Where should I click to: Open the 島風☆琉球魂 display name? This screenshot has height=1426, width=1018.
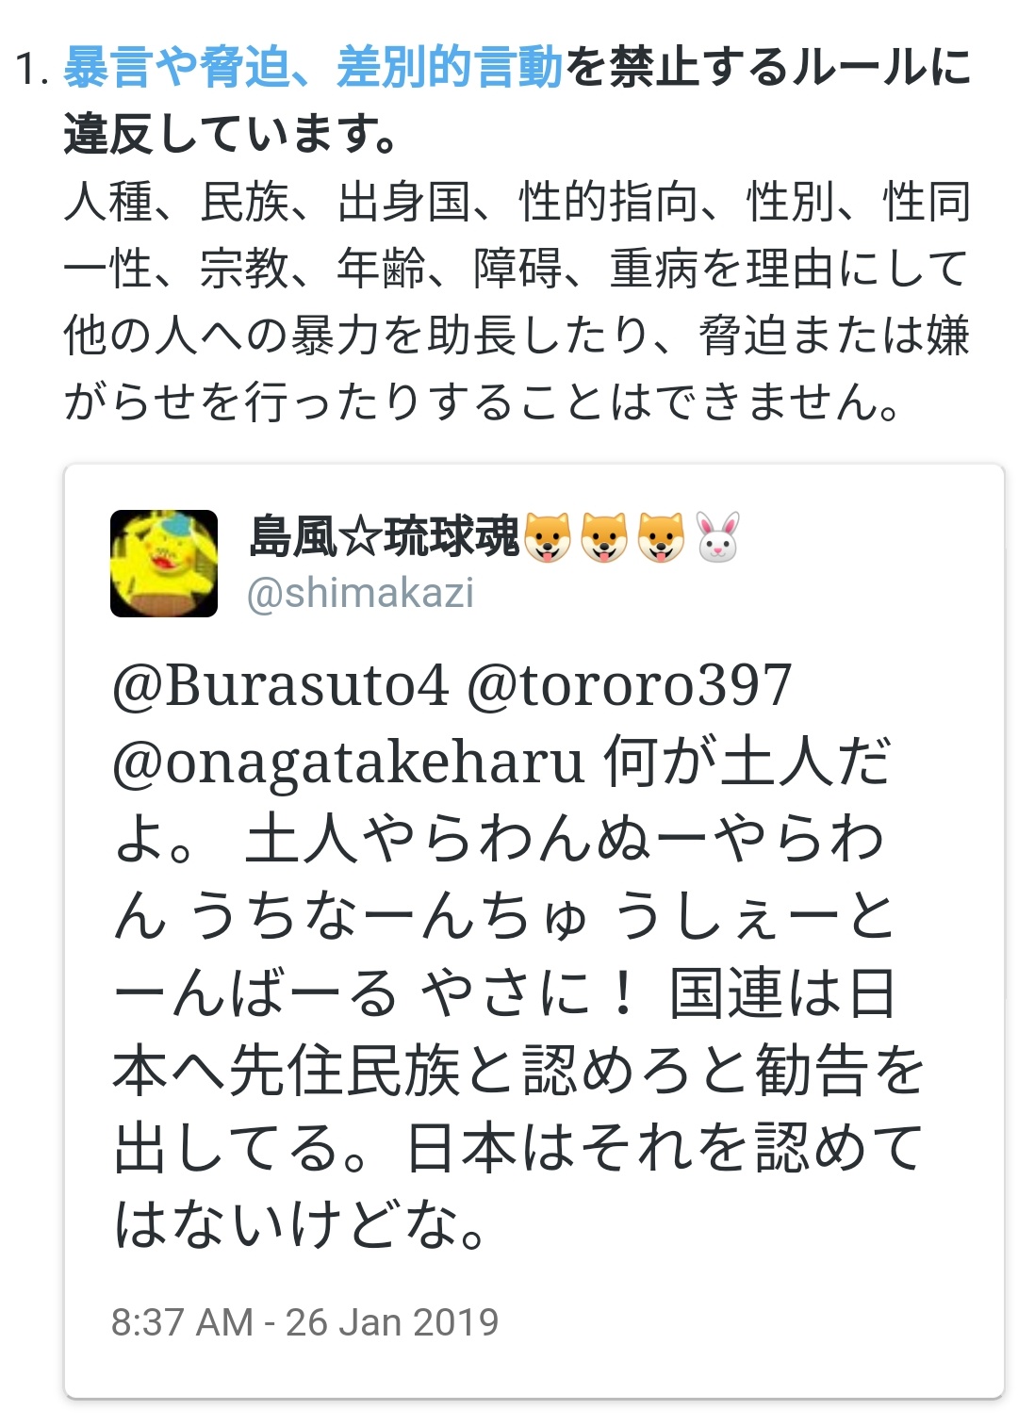[384, 537]
